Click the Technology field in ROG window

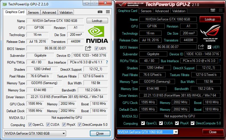150,33
